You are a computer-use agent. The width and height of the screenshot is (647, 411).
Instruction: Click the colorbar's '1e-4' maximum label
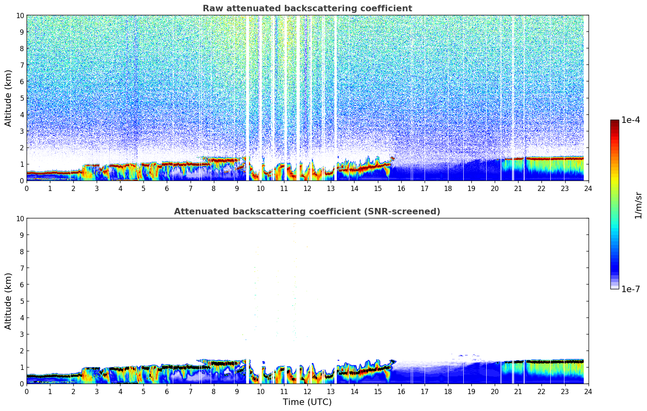click(630, 120)
